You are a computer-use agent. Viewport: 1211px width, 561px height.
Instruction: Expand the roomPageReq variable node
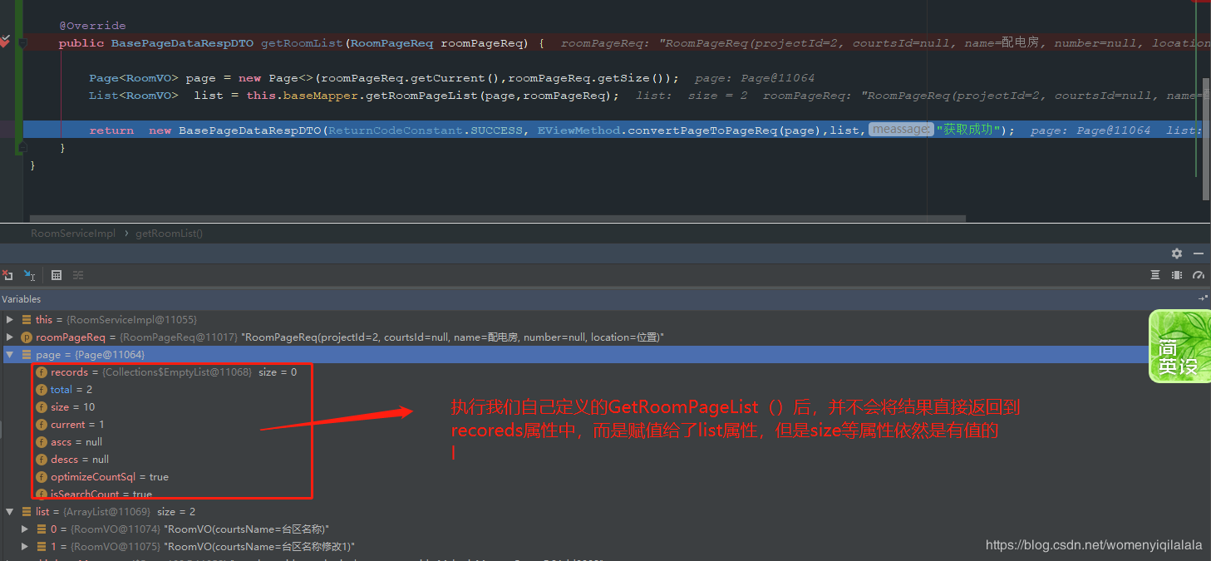9,337
